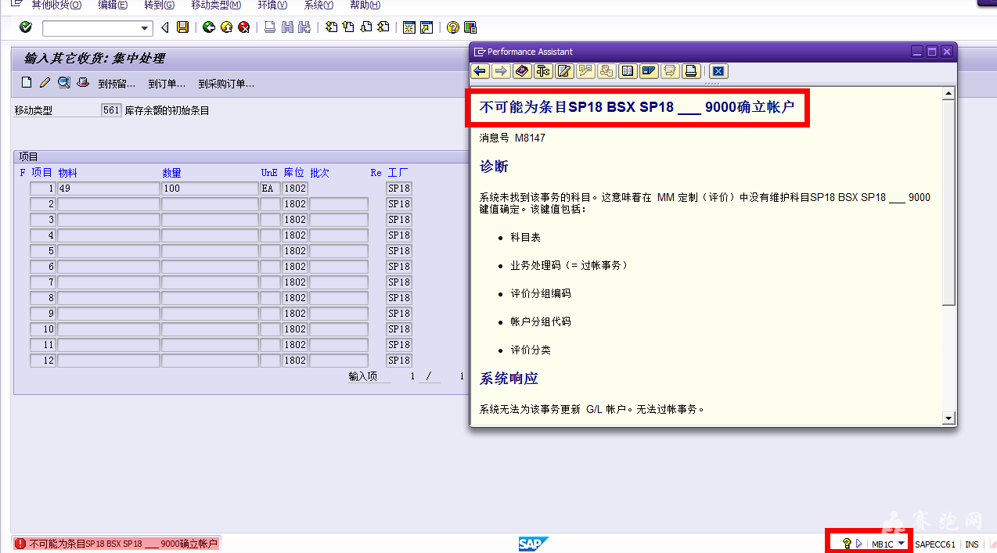Open Customize Local Layout icon

click(470, 27)
